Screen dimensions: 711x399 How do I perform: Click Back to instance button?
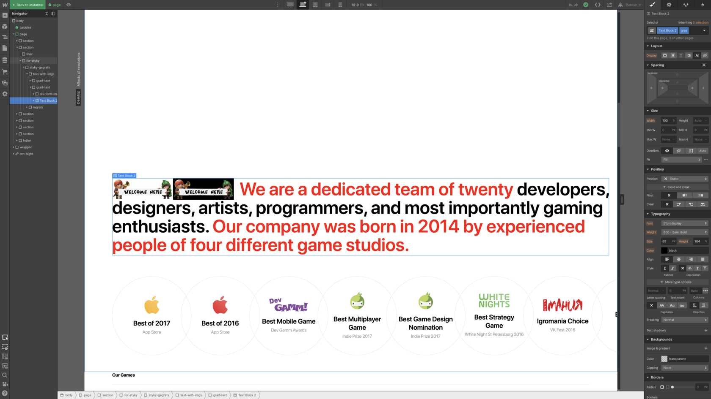(x=28, y=5)
